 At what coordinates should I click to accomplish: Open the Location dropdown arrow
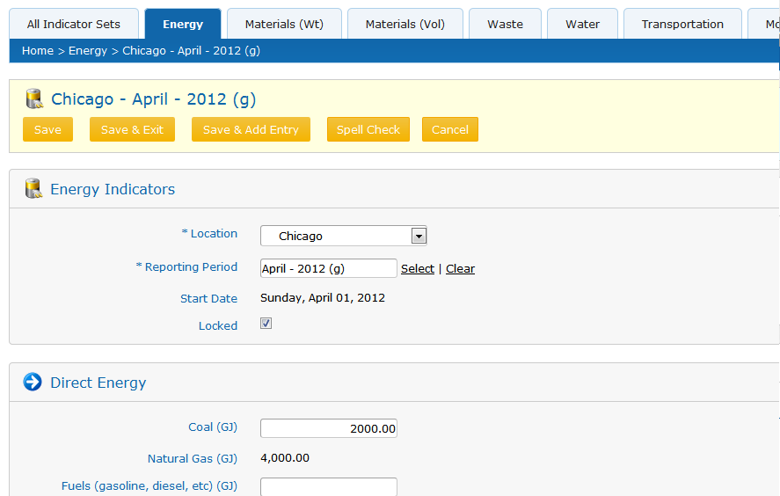(x=419, y=236)
